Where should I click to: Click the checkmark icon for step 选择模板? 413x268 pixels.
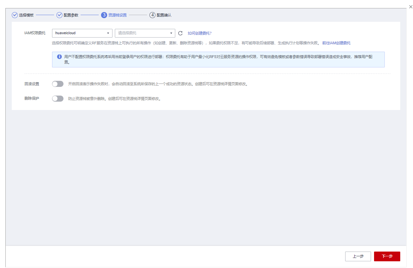pos(15,15)
